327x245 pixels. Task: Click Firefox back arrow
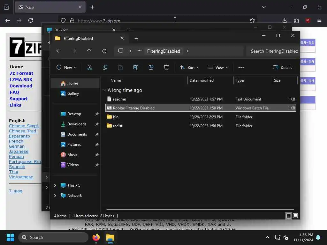pos(8,20)
